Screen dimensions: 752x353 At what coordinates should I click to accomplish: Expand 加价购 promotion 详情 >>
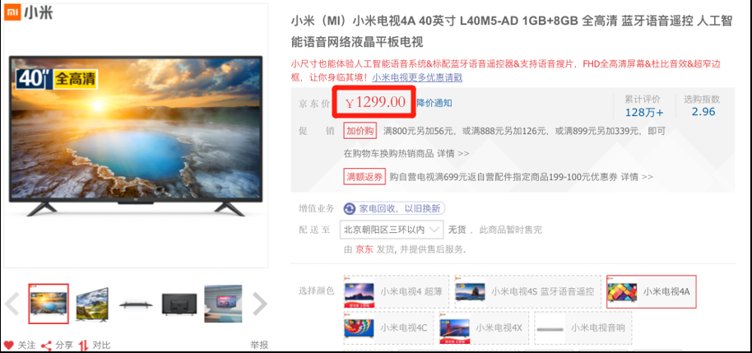(453, 154)
